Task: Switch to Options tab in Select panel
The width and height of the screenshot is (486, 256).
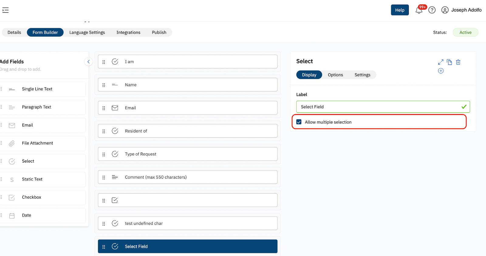Action: pyautogui.click(x=335, y=75)
